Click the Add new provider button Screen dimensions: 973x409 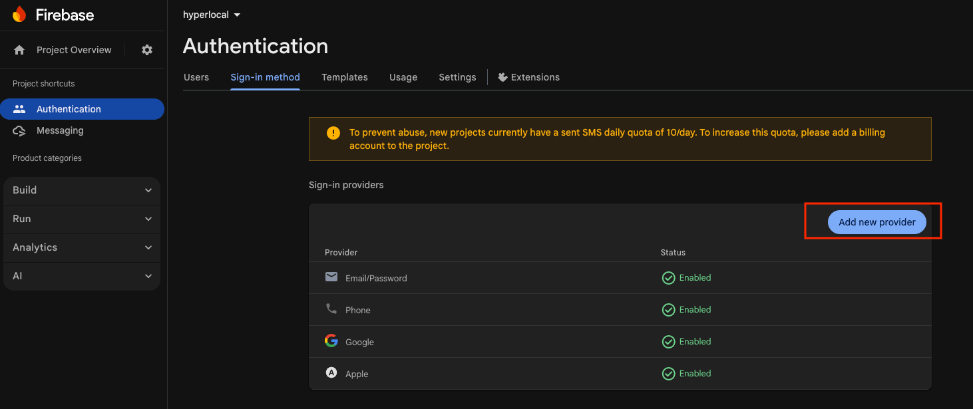coord(877,222)
